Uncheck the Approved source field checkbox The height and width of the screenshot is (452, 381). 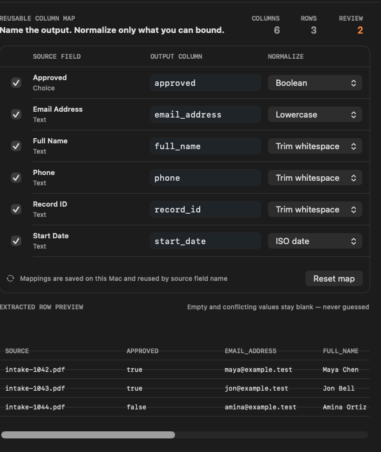point(16,83)
